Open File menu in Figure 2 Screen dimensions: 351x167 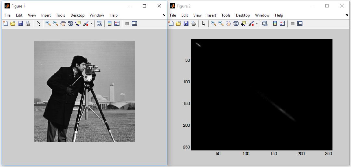click(x=173, y=15)
